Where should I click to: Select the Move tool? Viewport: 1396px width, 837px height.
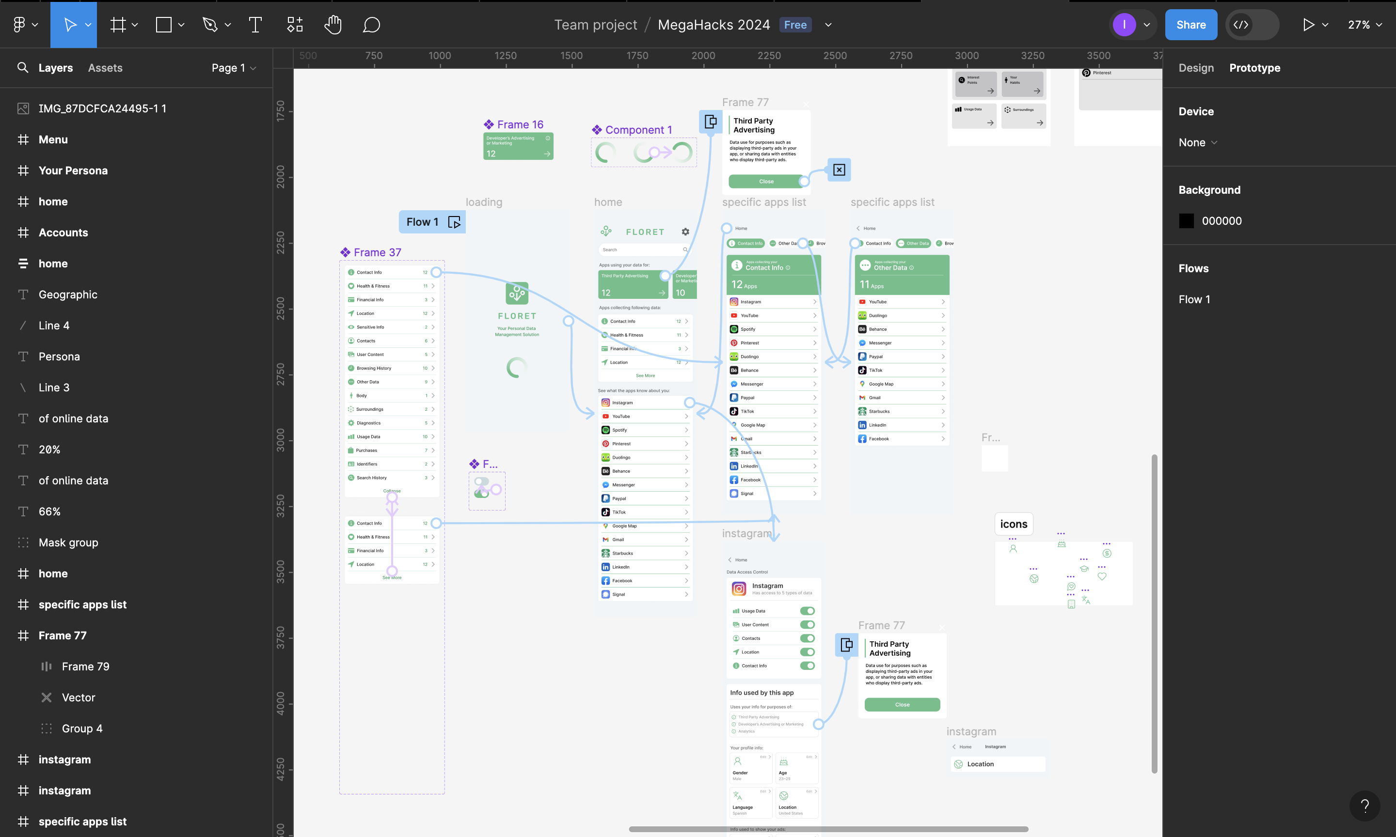coord(70,25)
